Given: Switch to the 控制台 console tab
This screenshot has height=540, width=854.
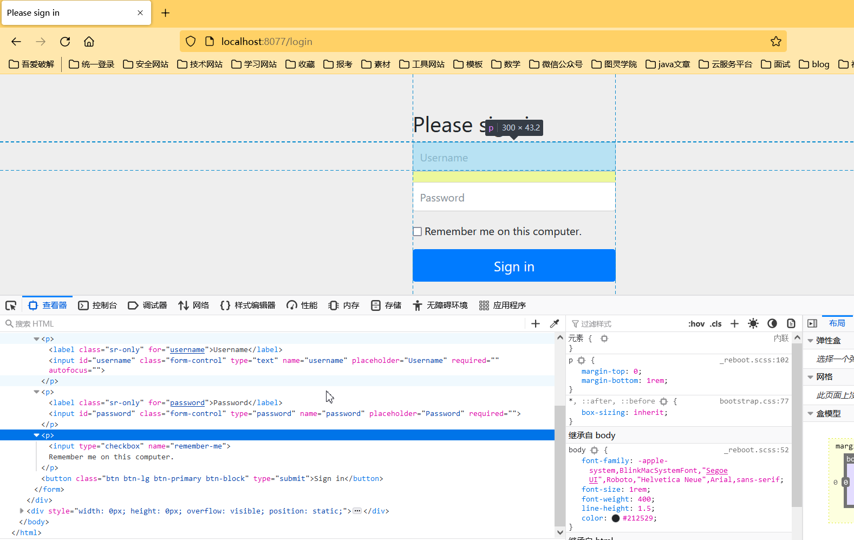Looking at the screenshot, I should click(x=97, y=305).
